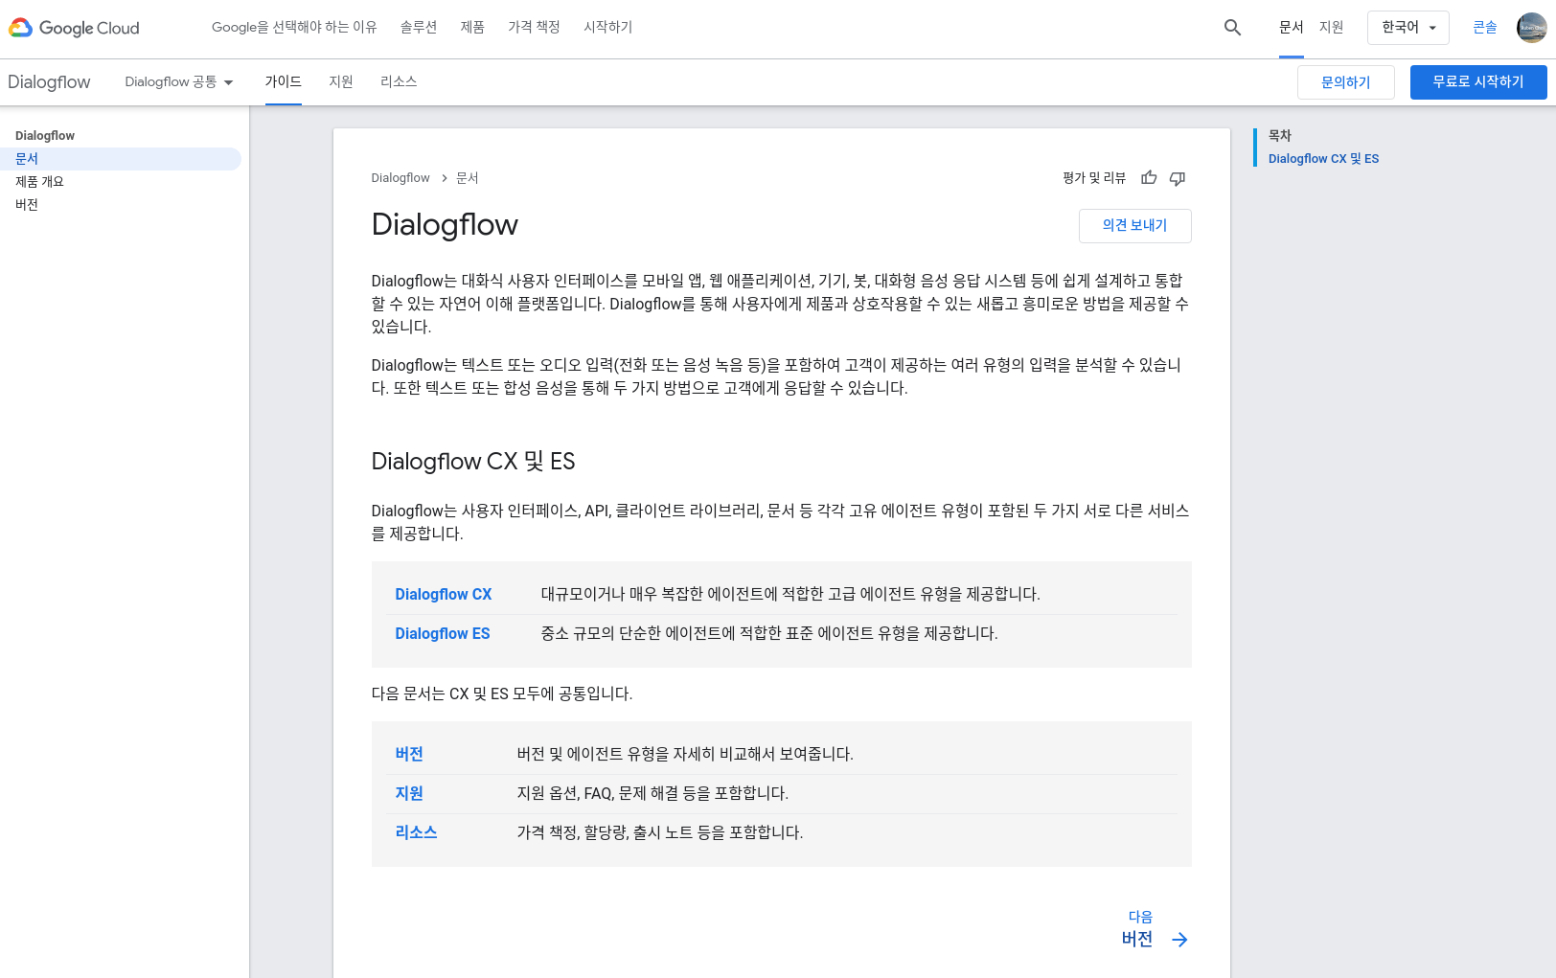The image size is (1556, 978).
Task: Select the 지원 tab in top header
Action: click(x=1332, y=28)
